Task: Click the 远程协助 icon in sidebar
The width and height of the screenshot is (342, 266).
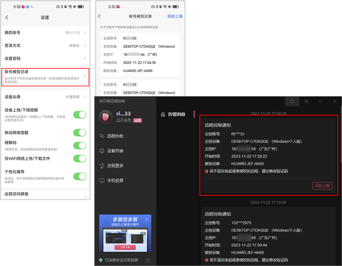Action: click(102, 136)
